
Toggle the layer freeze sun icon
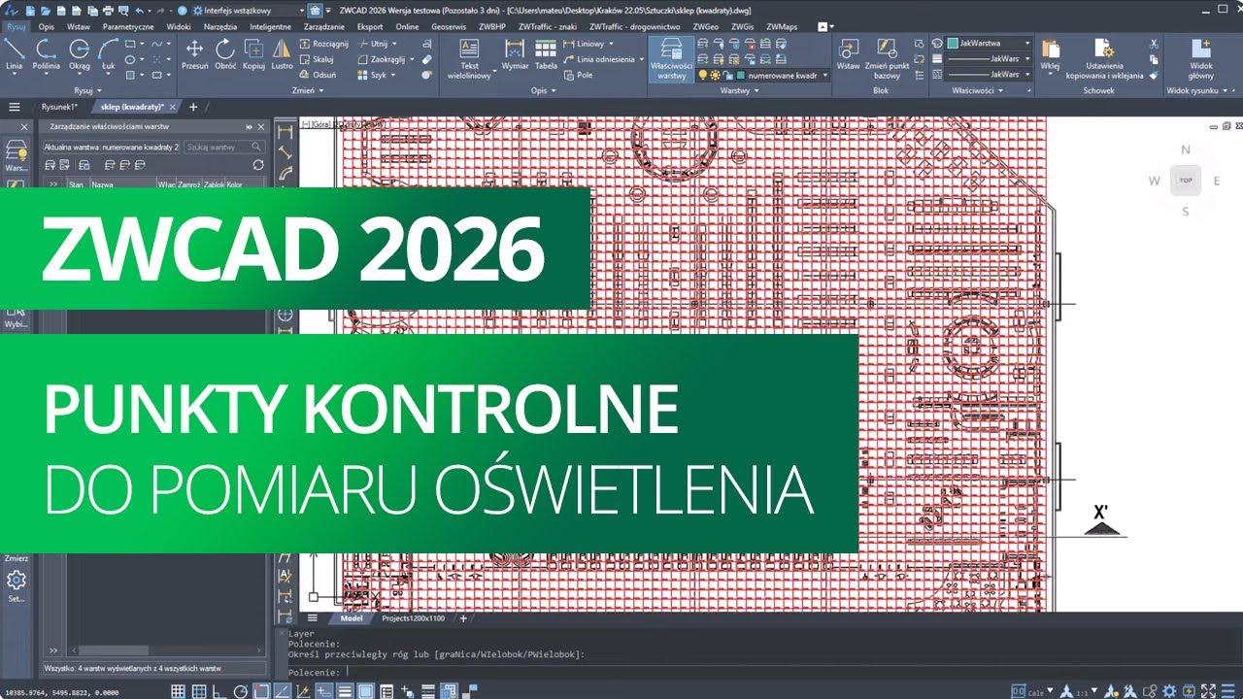[x=715, y=75]
